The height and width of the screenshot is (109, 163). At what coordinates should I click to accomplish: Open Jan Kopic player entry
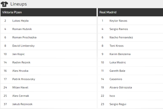[x=19, y=54]
